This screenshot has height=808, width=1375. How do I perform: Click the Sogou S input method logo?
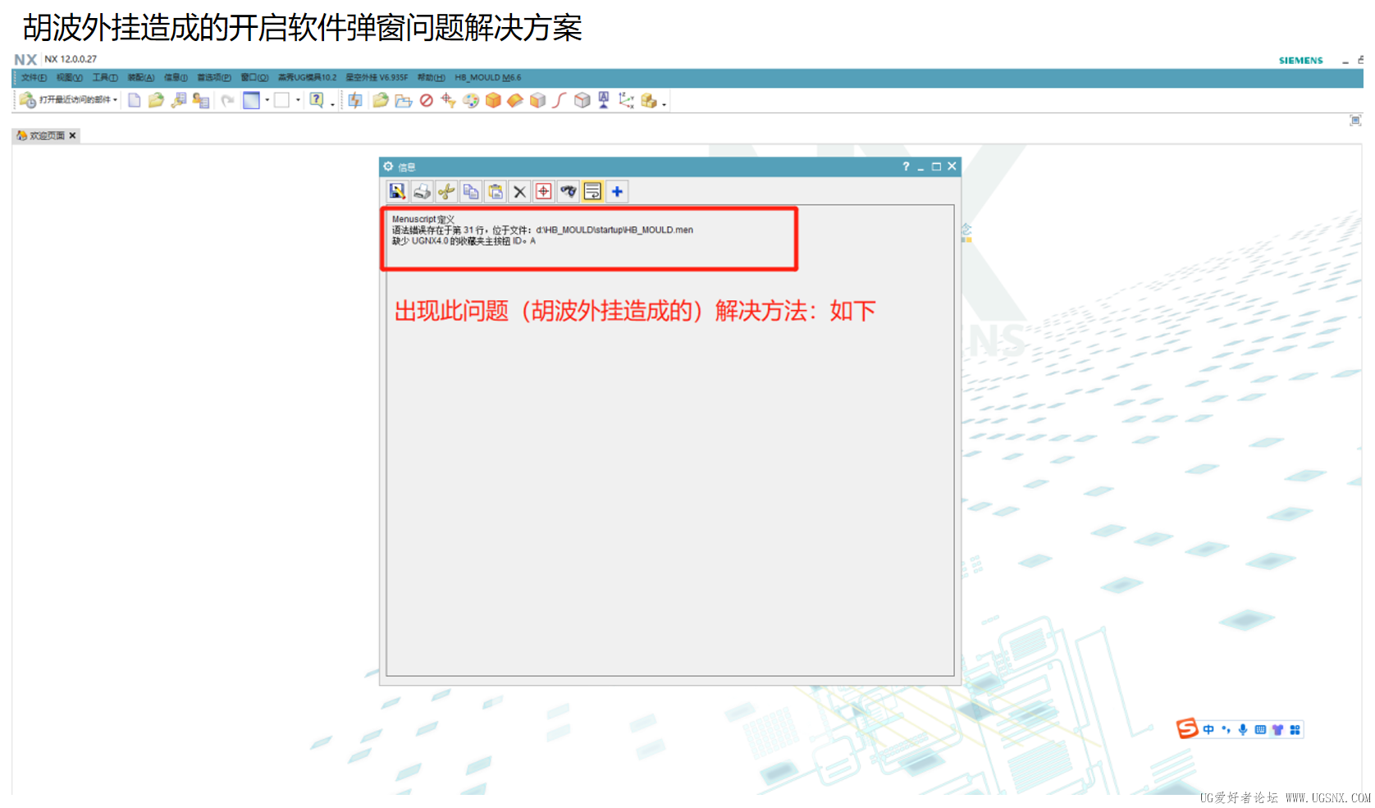point(1187,728)
